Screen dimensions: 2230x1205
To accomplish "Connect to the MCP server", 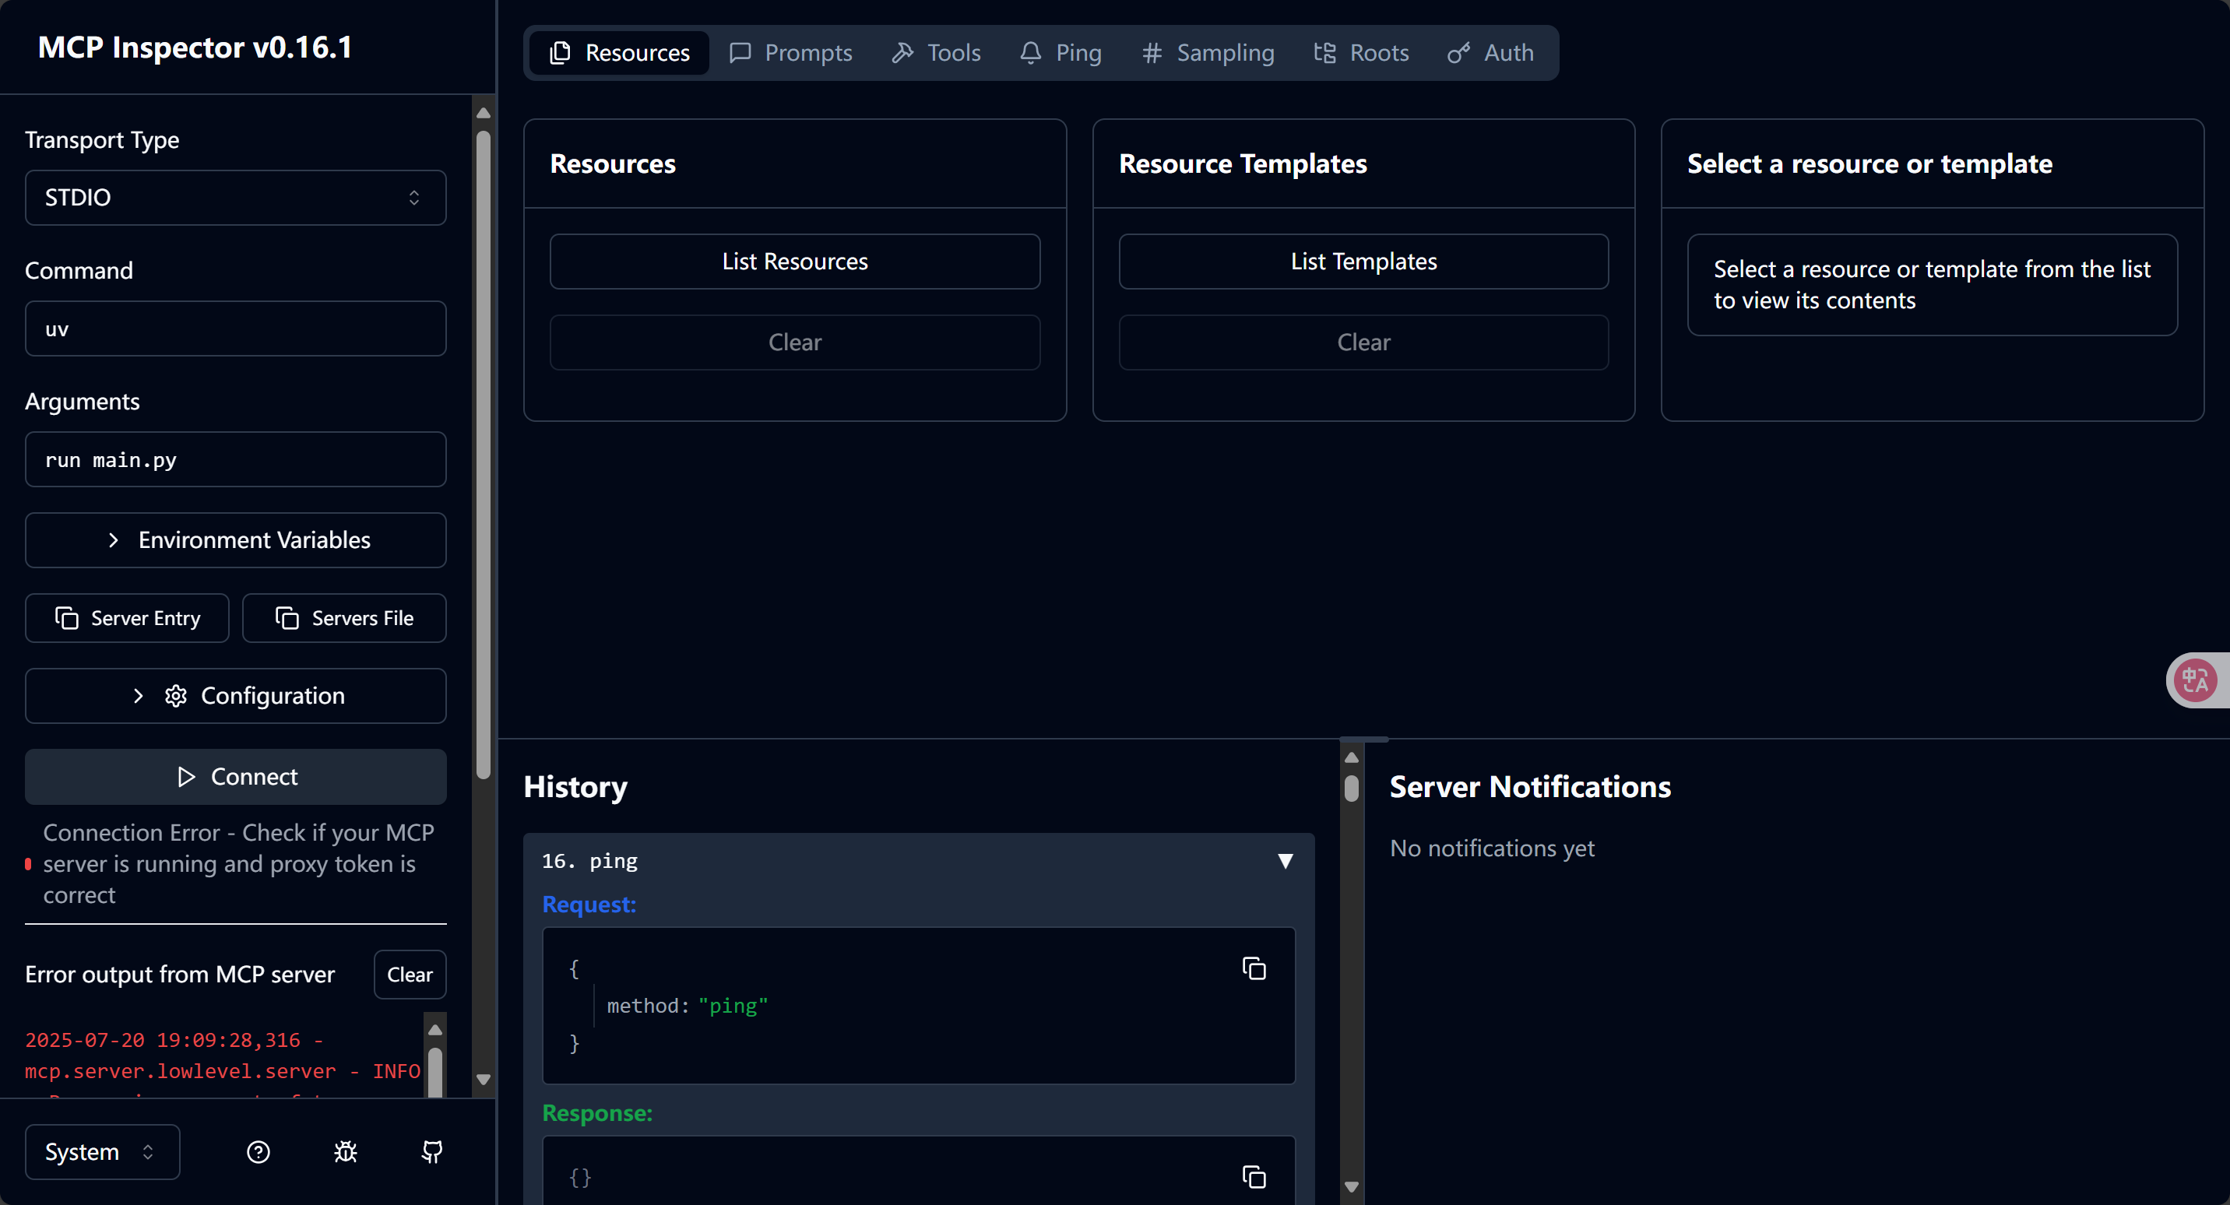I will point(235,777).
